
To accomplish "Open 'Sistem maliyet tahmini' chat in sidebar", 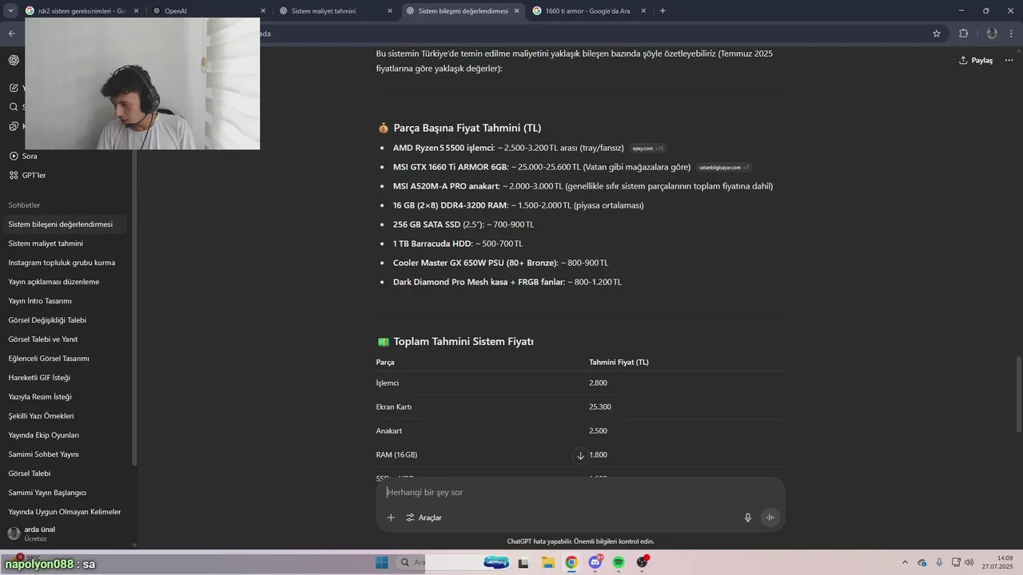I will click(x=66, y=244).
